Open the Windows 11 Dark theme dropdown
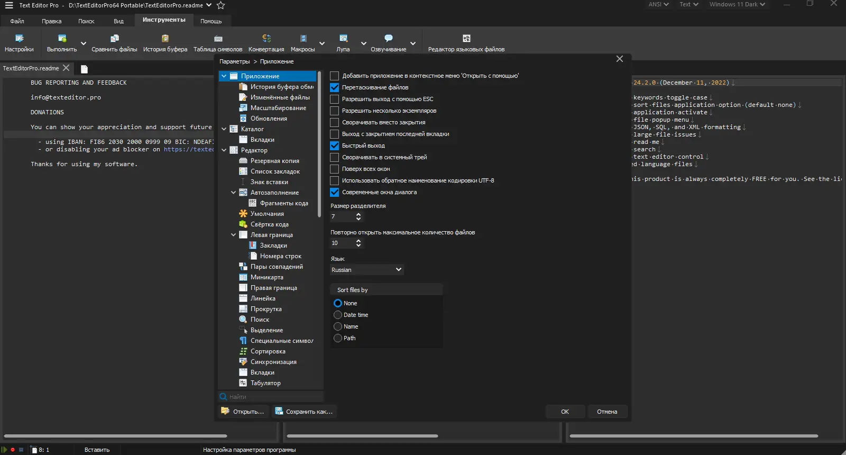This screenshot has width=846, height=455. 737,4
